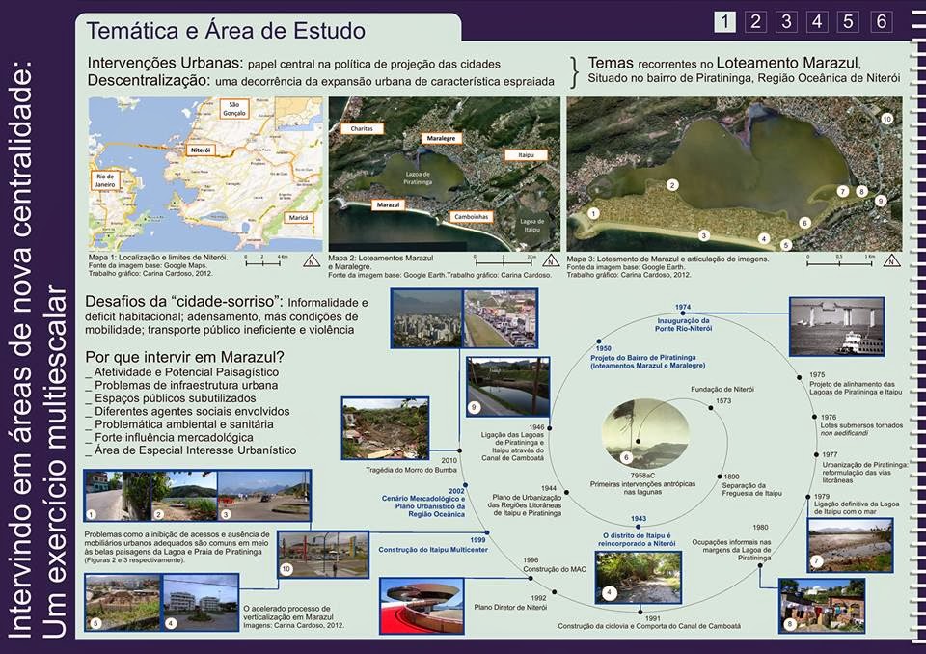
Task: Open street photo numbered 1
Action: click(x=117, y=496)
